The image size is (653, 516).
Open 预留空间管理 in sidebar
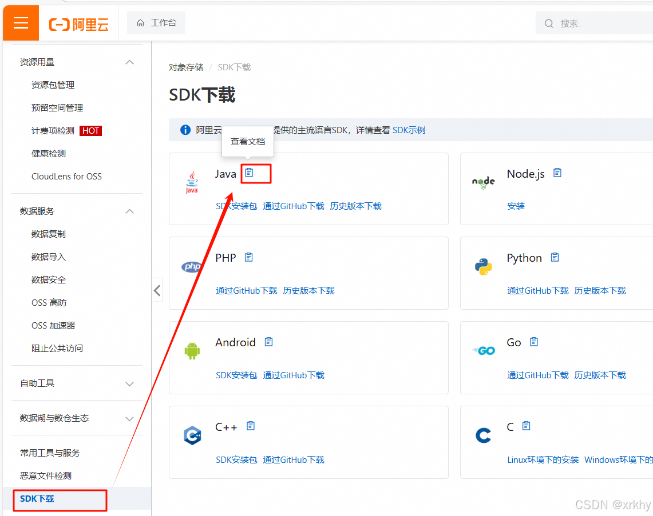tap(57, 107)
